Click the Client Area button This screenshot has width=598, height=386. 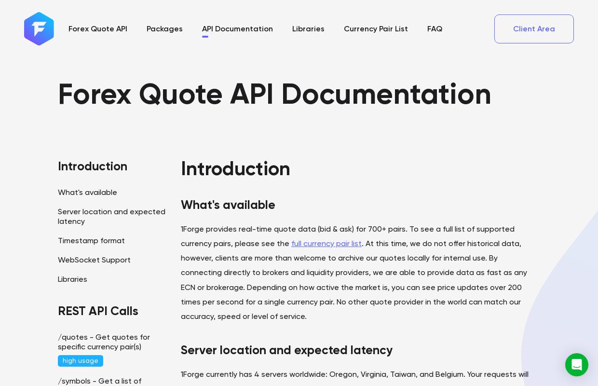point(534,29)
